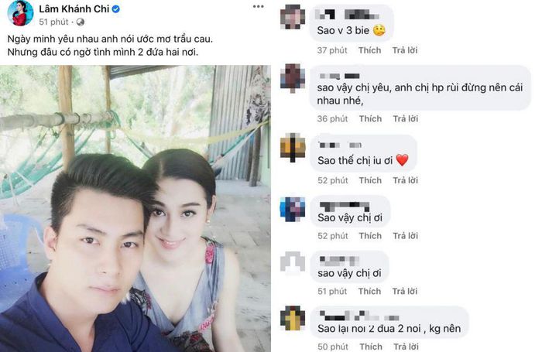Open avatar of 'Sao lại nói 2 đứa' commenter
This screenshot has width=542, height=352.
pyautogui.click(x=293, y=318)
